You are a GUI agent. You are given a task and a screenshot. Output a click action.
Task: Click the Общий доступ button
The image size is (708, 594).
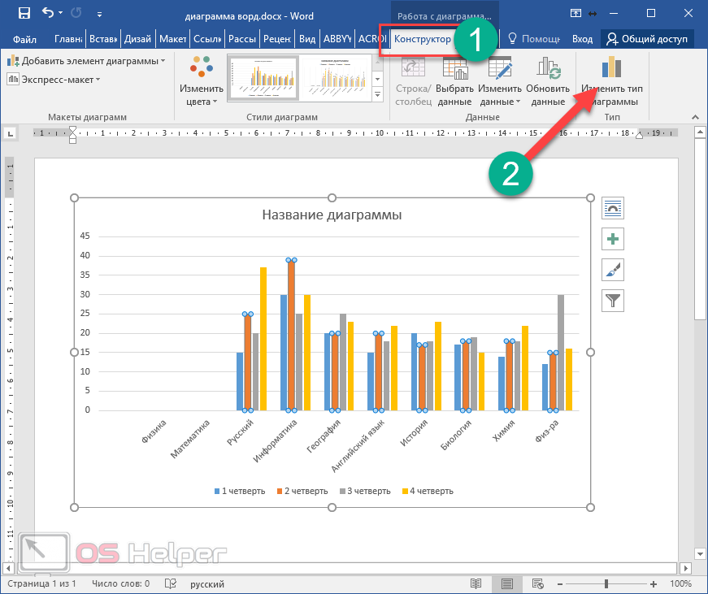647,39
